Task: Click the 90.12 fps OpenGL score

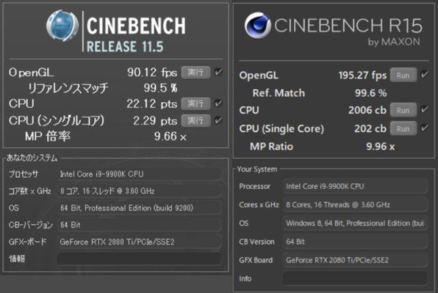Action: [x=152, y=72]
